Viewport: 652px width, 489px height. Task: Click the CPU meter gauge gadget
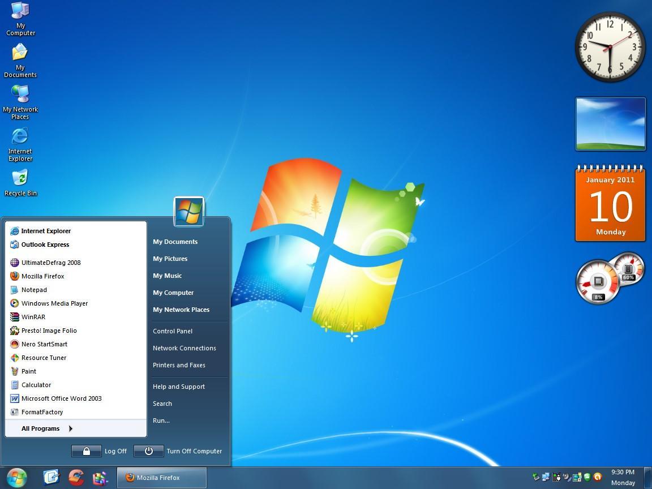[599, 282]
